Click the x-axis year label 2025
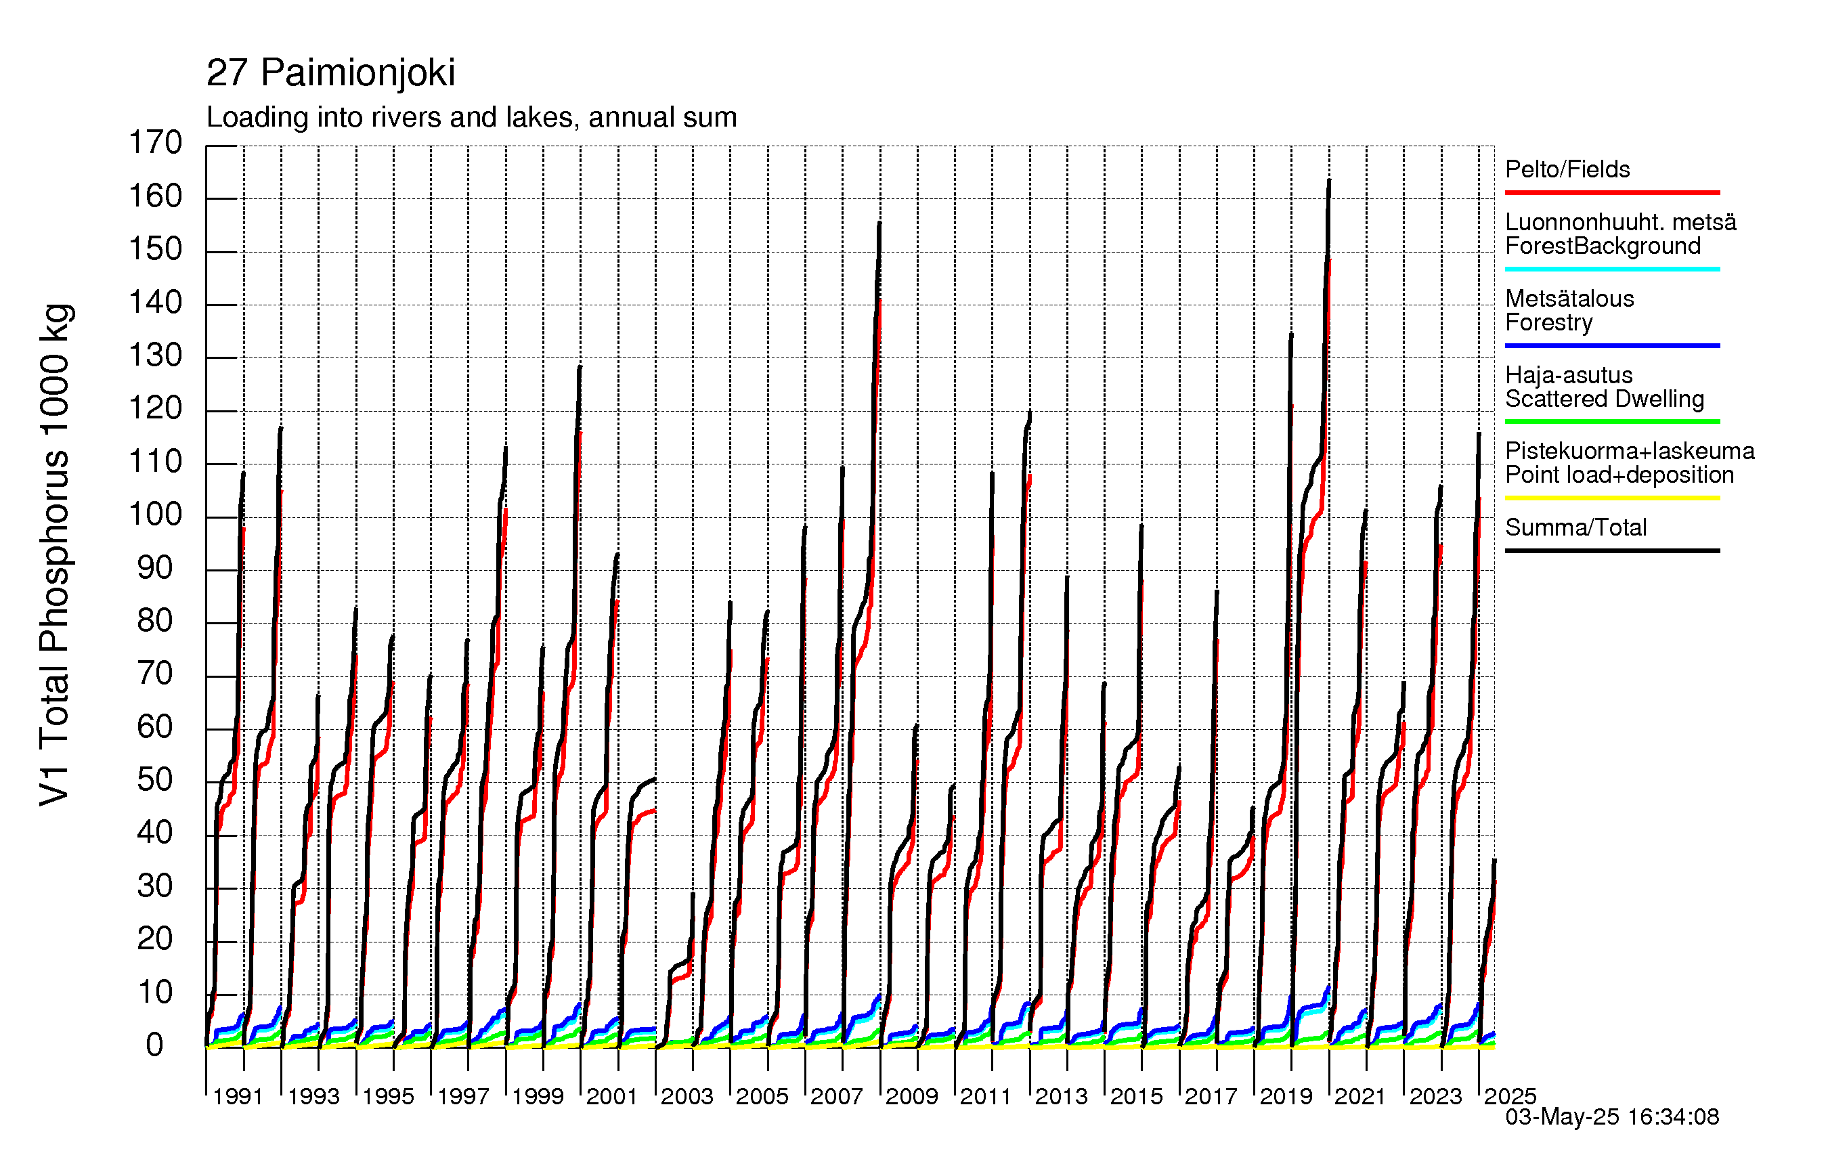Viewport: 1828px width, 1151px height. pos(1510,1096)
